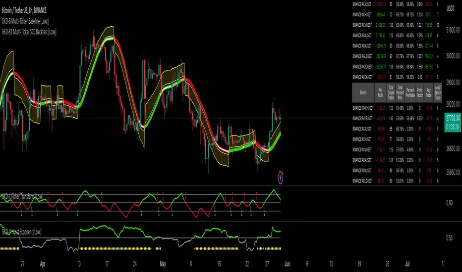Click the 29000.00 price axis label

click(x=453, y=82)
